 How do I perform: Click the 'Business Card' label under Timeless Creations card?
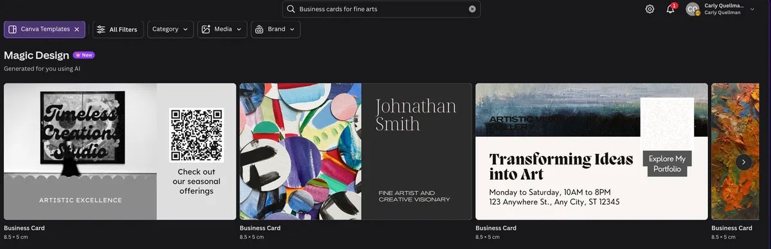(24, 228)
